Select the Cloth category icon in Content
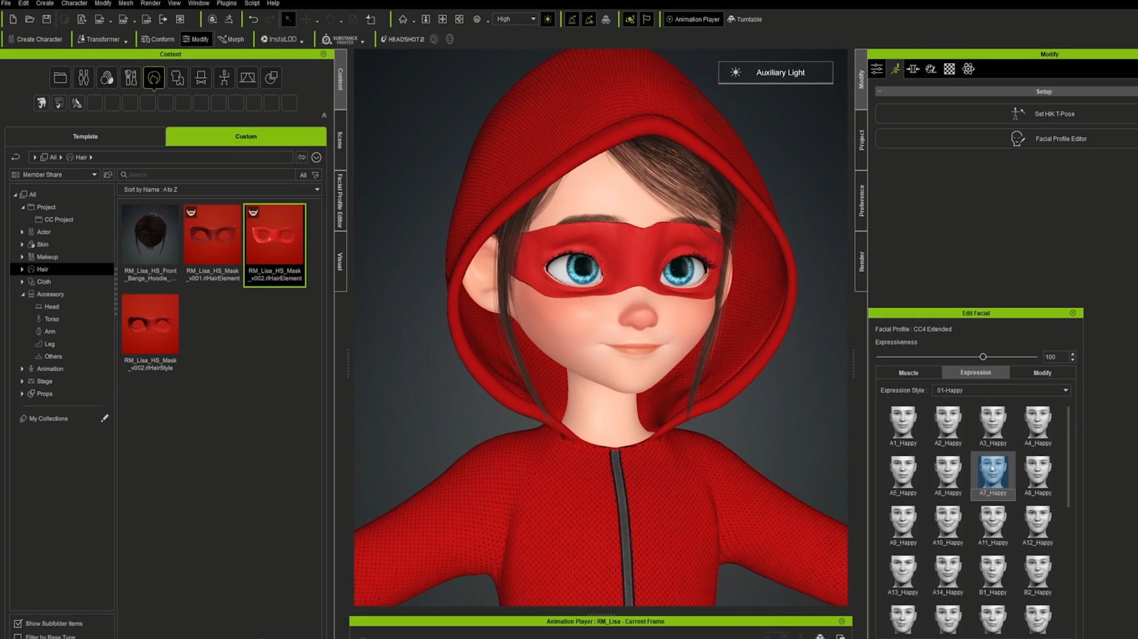1138x639 pixels. 177,78
